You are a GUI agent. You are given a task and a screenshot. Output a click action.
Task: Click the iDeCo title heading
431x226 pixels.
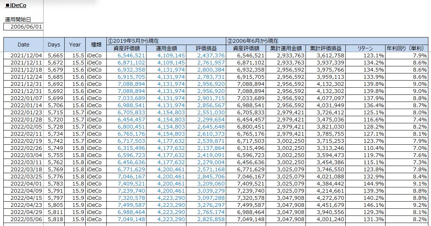click(x=16, y=6)
